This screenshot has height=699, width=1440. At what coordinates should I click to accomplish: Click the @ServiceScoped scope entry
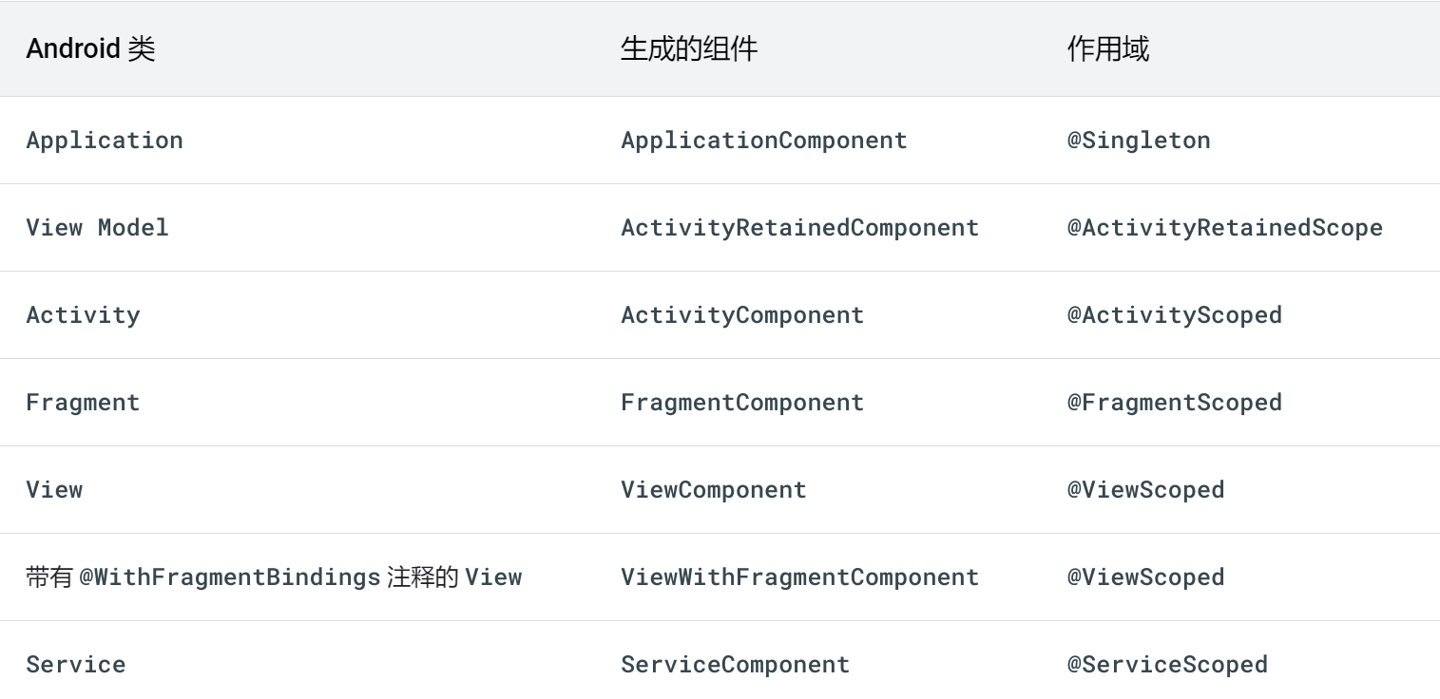[1169, 664]
